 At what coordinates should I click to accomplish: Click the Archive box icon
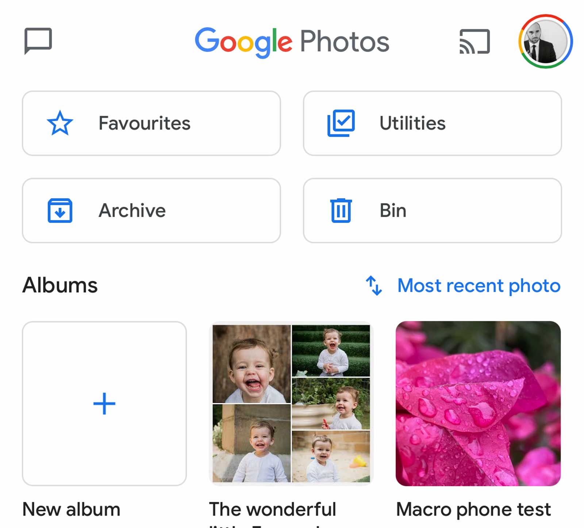60,211
